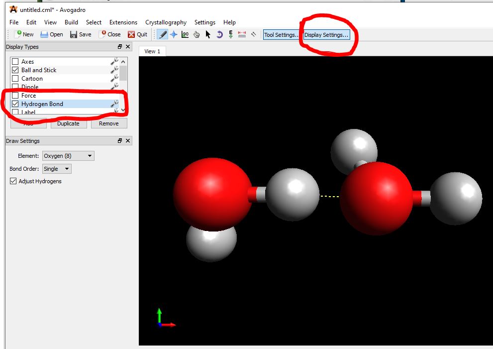Click the Display Settings button
Viewport: 493px width, 349px height.
[326, 35]
